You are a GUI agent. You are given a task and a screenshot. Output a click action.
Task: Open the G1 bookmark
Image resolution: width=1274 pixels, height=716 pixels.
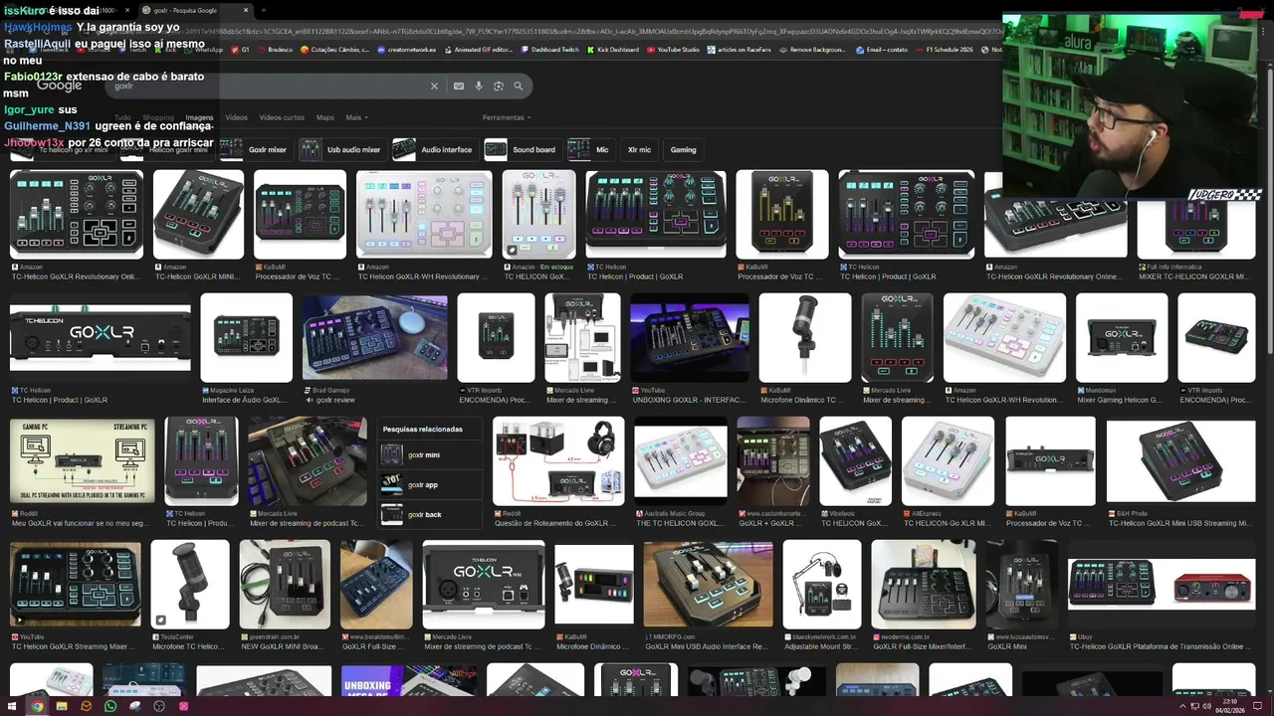tap(240, 50)
